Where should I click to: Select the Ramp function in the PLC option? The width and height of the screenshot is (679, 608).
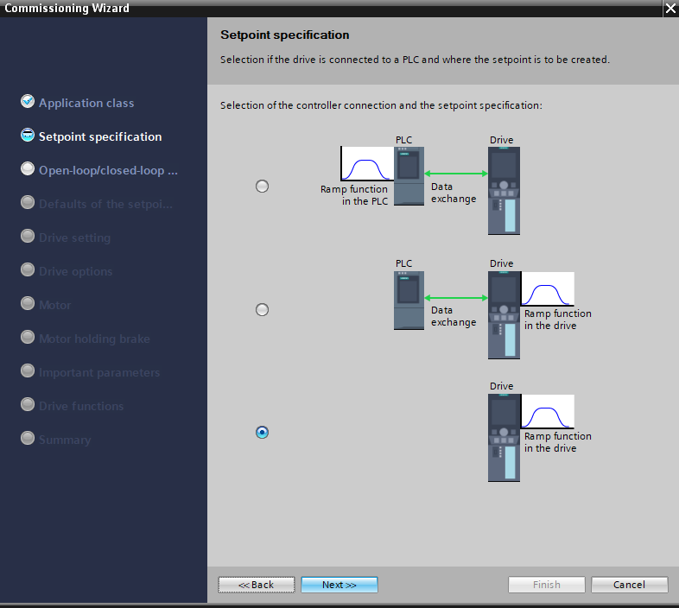262,187
